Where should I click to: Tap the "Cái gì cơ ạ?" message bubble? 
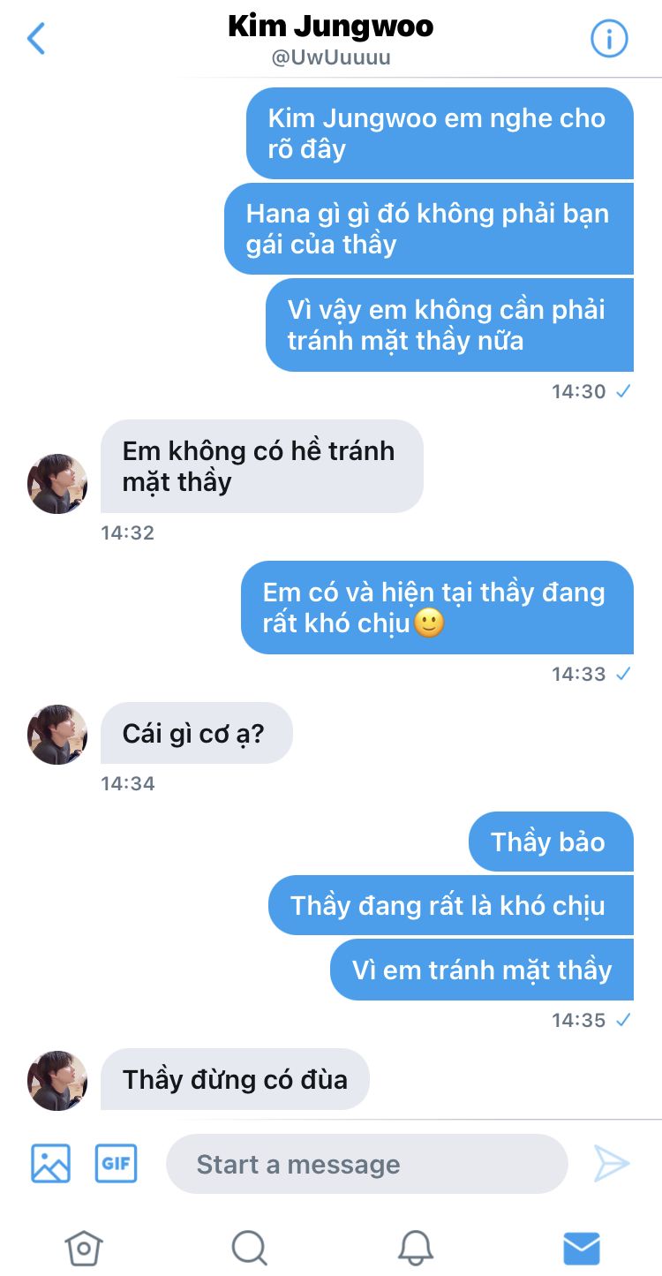(196, 733)
